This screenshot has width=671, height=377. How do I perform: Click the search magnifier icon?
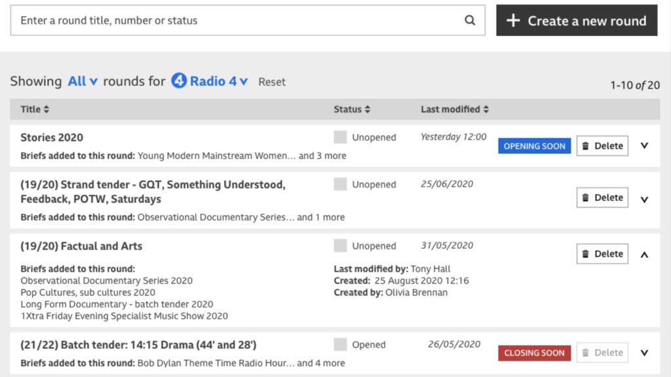point(470,20)
